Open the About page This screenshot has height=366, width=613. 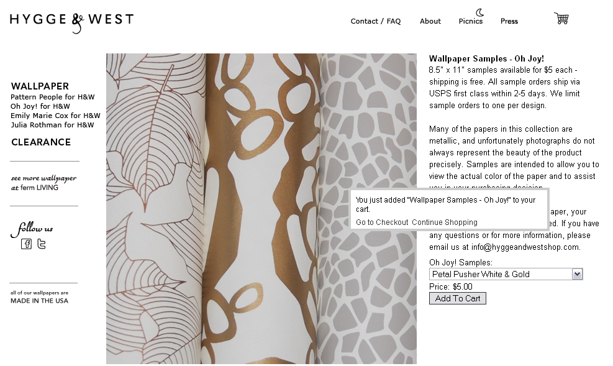(430, 21)
